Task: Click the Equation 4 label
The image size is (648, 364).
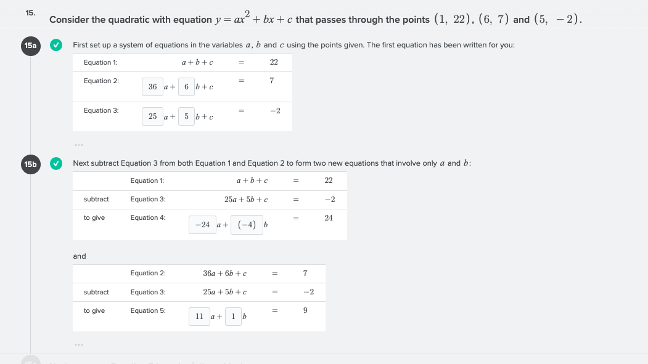Action: click(148, 217)
